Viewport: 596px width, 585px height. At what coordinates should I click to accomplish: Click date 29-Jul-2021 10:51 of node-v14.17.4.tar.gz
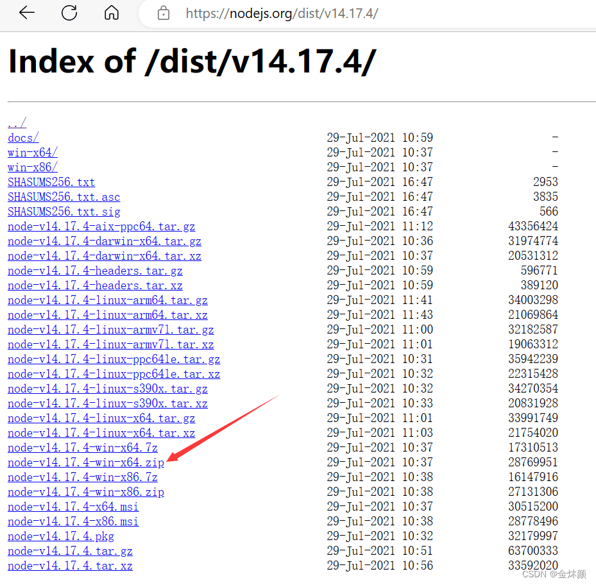point(380,551)
